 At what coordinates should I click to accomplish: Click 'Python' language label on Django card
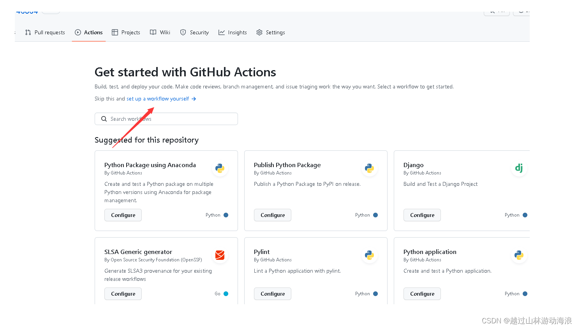[x=512, y=215]
